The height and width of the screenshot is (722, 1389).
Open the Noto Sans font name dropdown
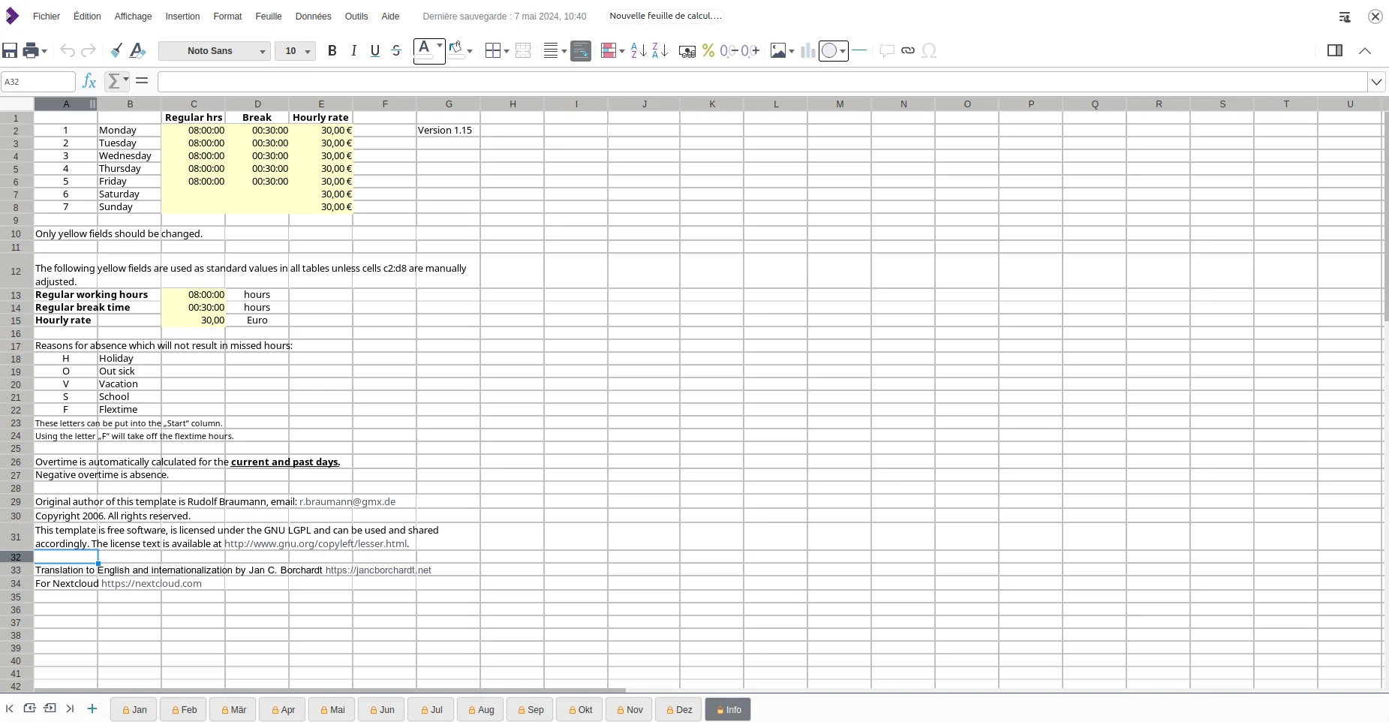(263, 51)
